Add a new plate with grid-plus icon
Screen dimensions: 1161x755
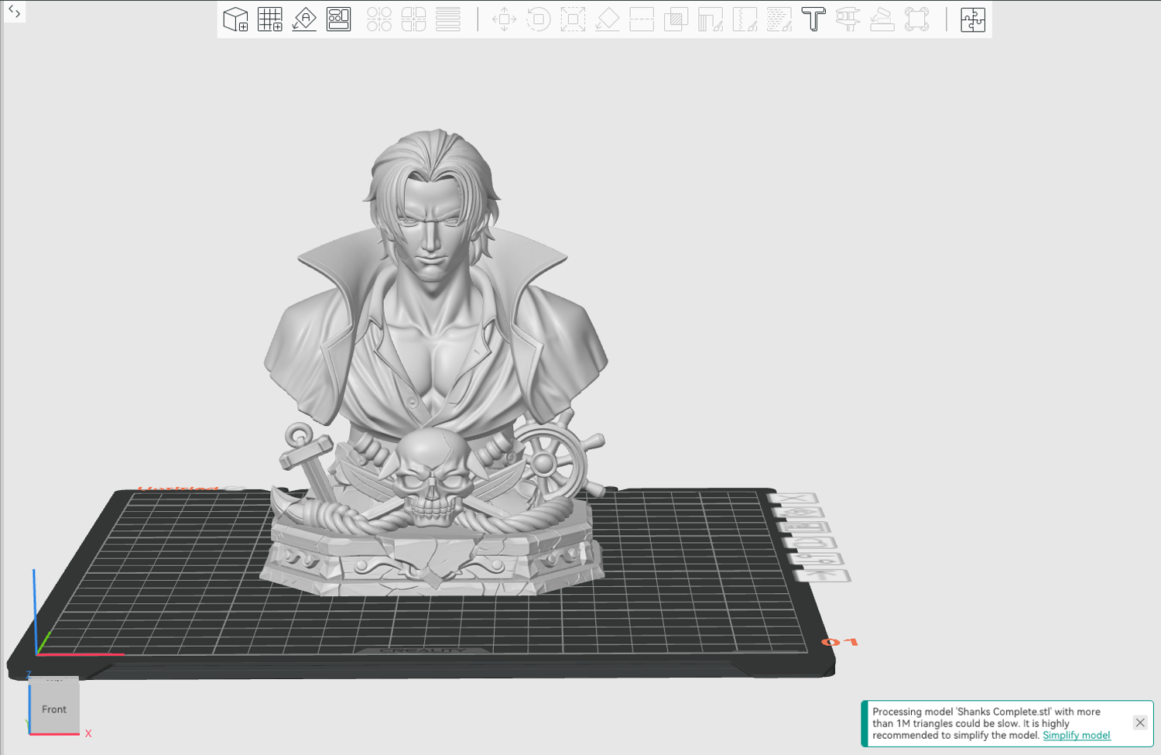(270, 19)
